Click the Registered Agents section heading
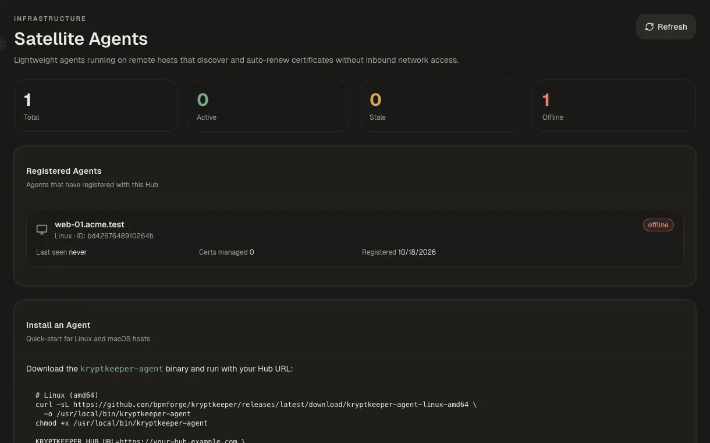 [x=64, y=171]
